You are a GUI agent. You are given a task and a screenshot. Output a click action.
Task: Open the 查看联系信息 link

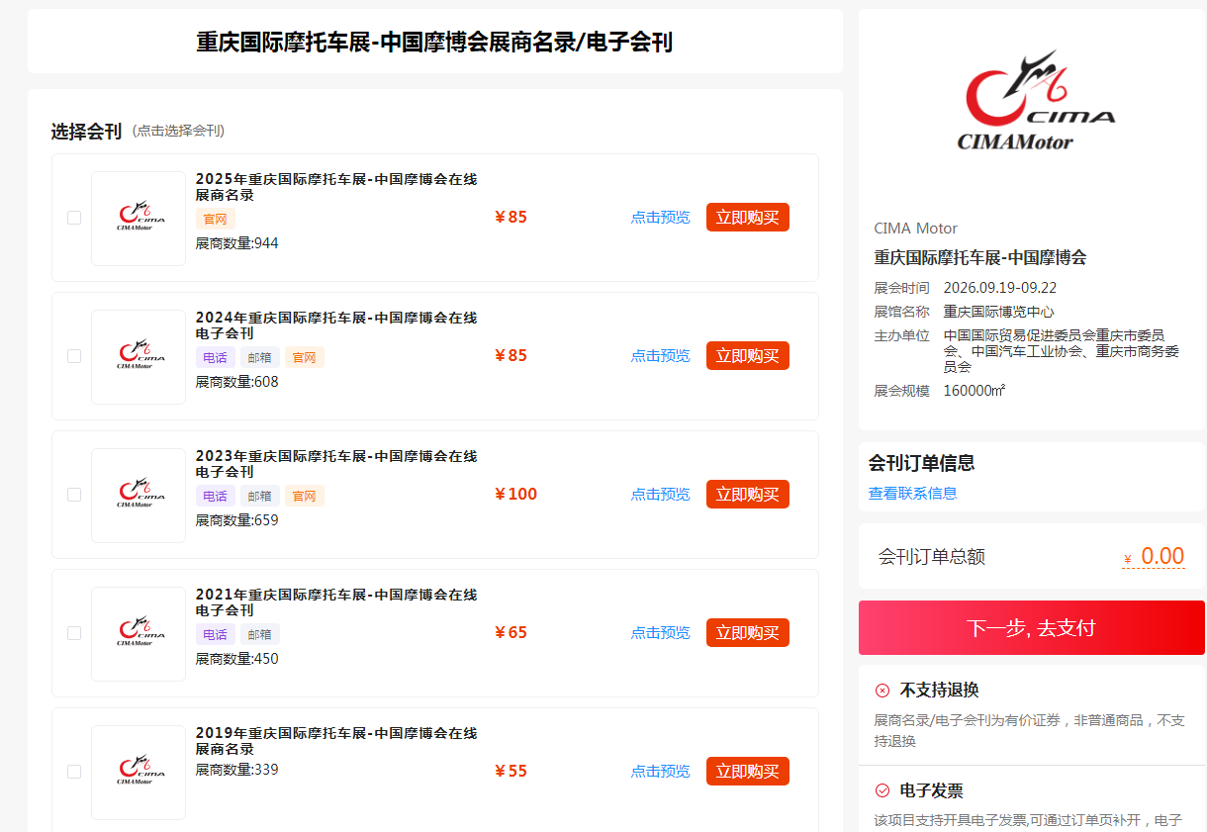(912, 494)
